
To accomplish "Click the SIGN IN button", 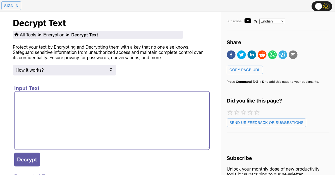I will (x=11, y=6).
